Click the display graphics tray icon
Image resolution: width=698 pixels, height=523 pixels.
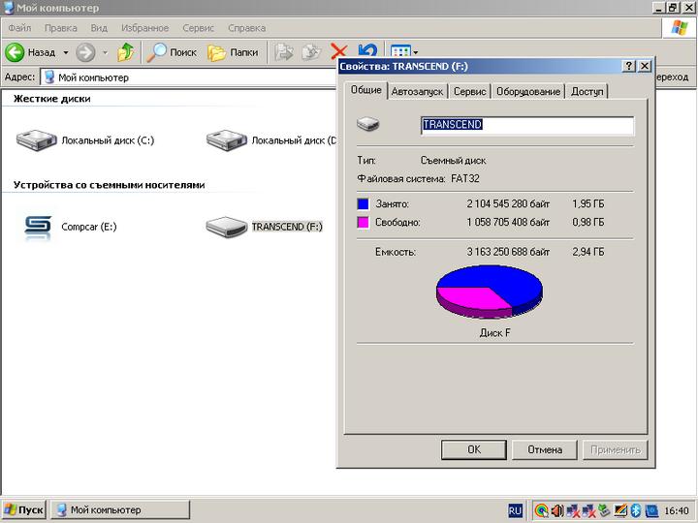click(620, 510)
